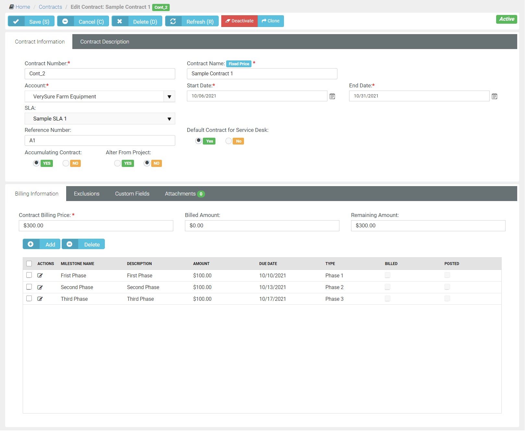Image resolution: width=525 pixels, height=431 pixels.
Task: Open the SLA dropdown list
Action: (x=169, y=119)
